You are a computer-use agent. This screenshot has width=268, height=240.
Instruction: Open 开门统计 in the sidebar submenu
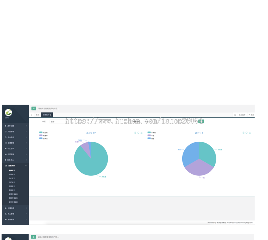pos(12,182)
